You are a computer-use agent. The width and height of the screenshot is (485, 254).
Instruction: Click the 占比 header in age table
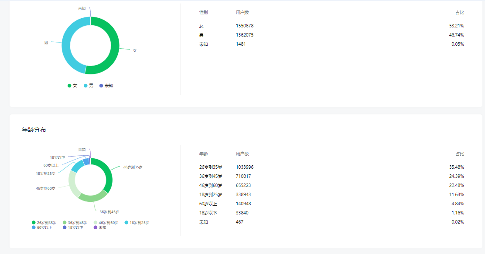point(460,154)
